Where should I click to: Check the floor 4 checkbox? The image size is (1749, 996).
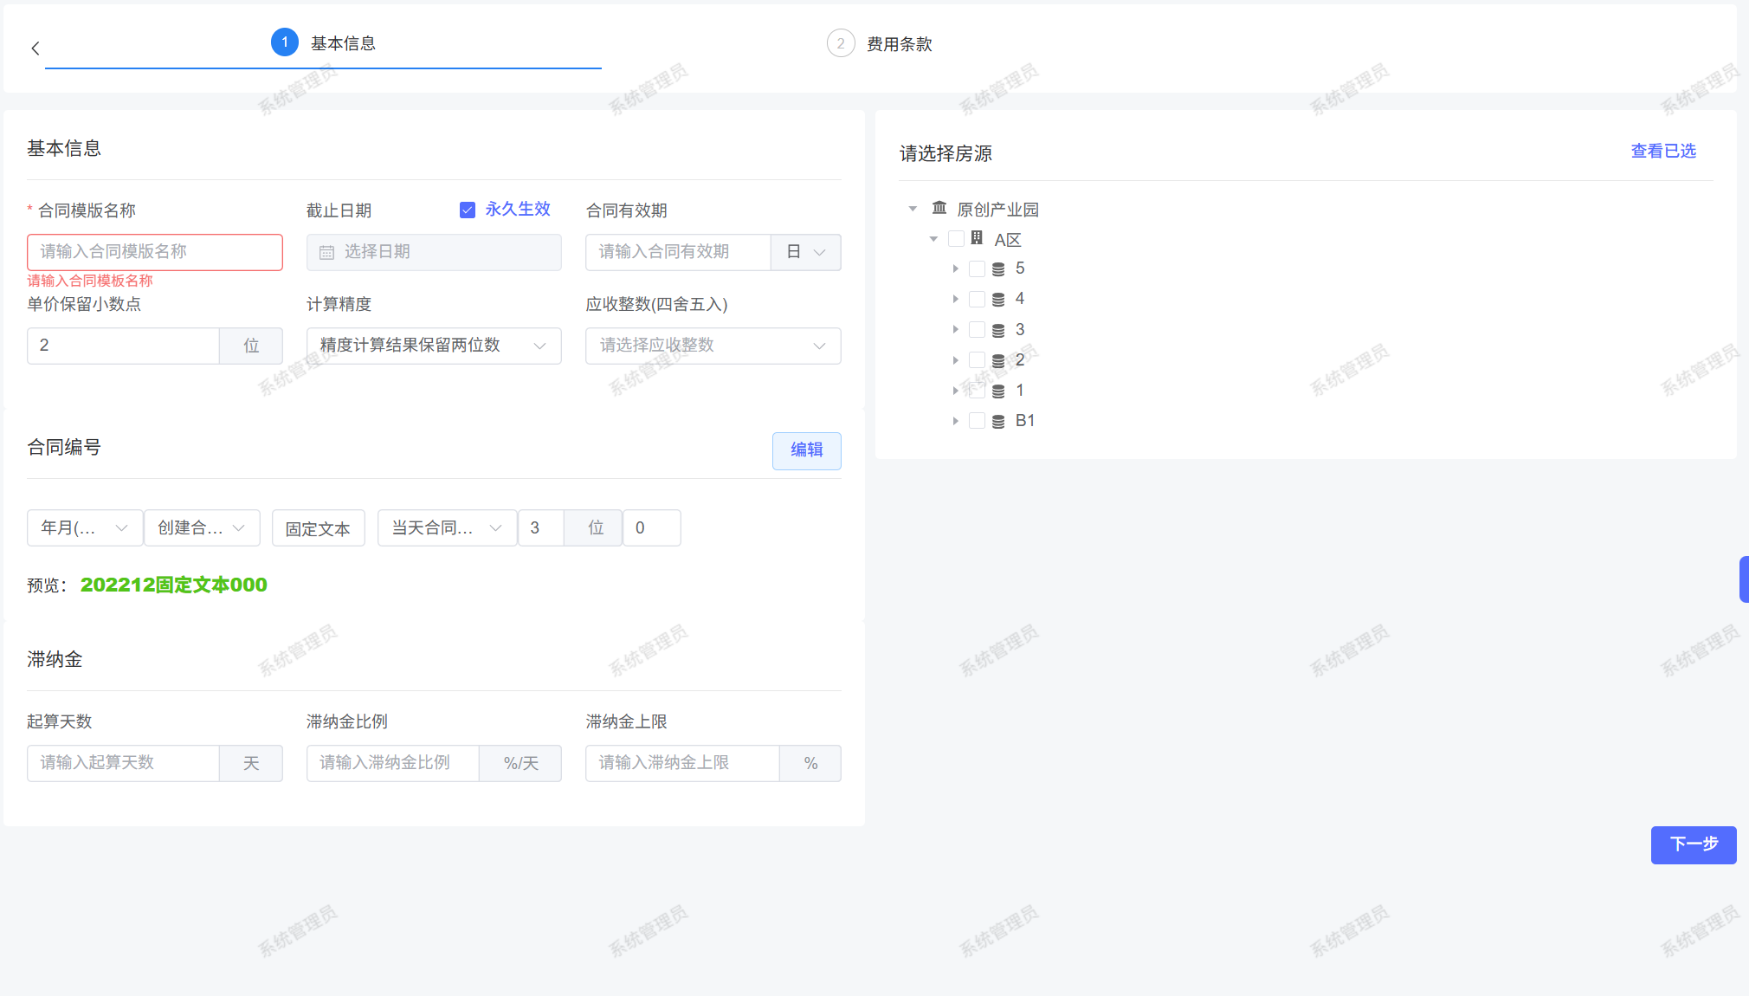click(977, 299)
